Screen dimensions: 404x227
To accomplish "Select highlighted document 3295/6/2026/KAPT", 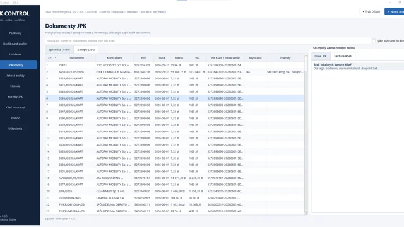I will (175, 98).
